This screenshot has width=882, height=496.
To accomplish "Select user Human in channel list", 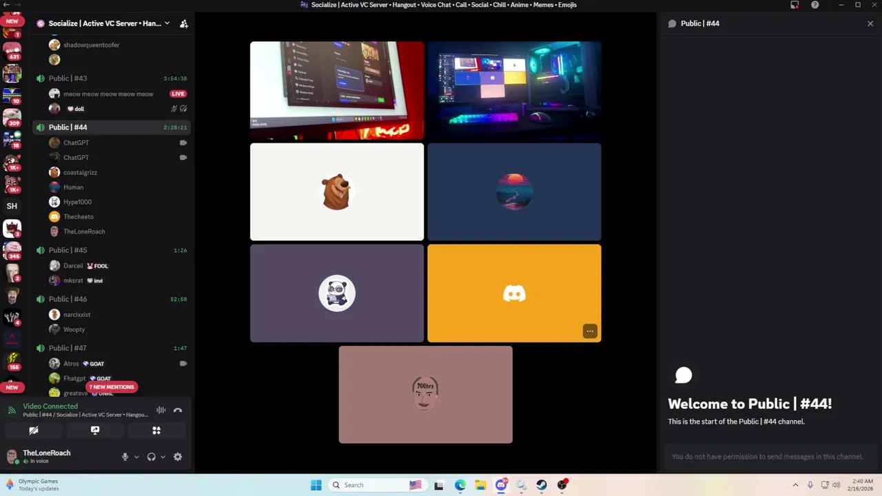I will click(x=73, y=187).
